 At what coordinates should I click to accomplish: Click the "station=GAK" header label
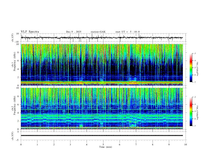(98, 32)
